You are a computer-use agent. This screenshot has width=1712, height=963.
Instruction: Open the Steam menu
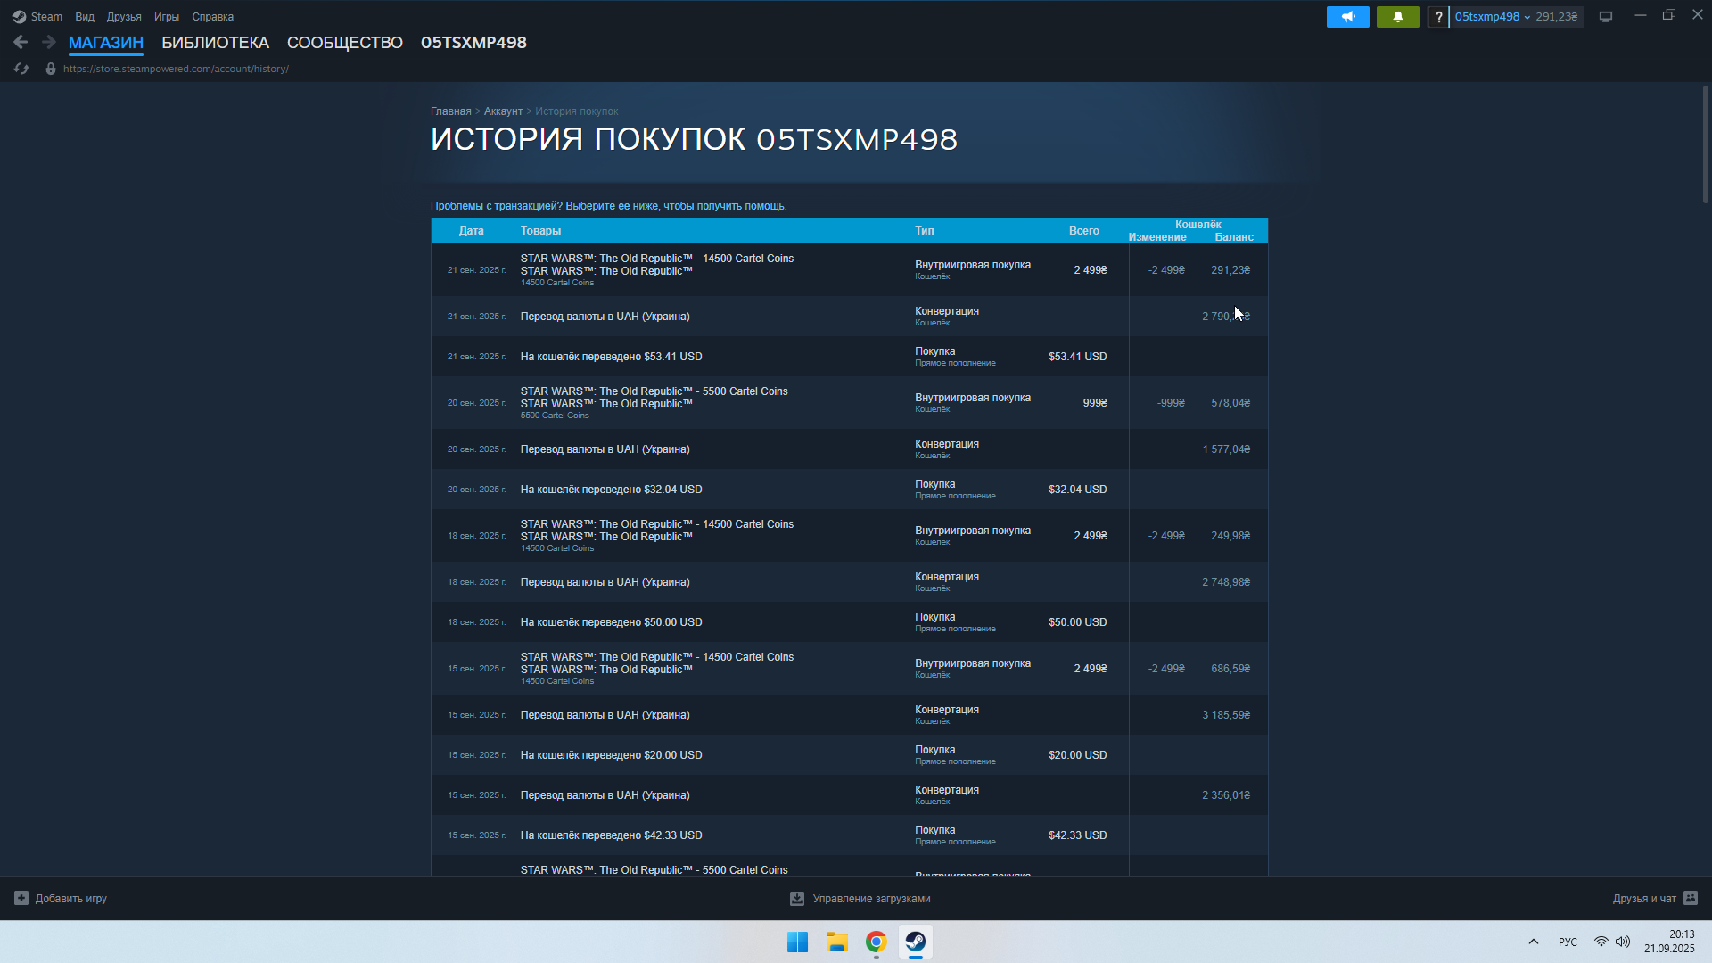(x=46, y=17)
